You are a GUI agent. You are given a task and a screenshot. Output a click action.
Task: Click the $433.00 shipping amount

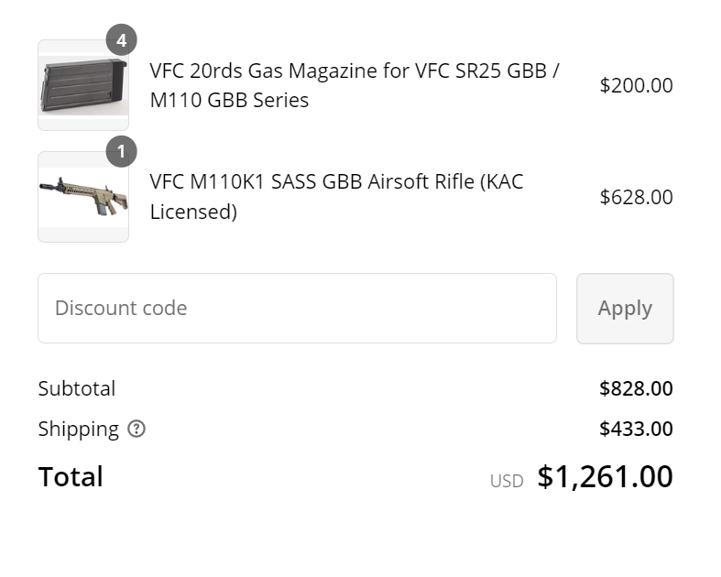pyautogui.click(x=636, y=429)
